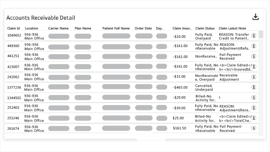Click the -$20.00 amount cell
270x152 pixels.
(x=179, y=97)
